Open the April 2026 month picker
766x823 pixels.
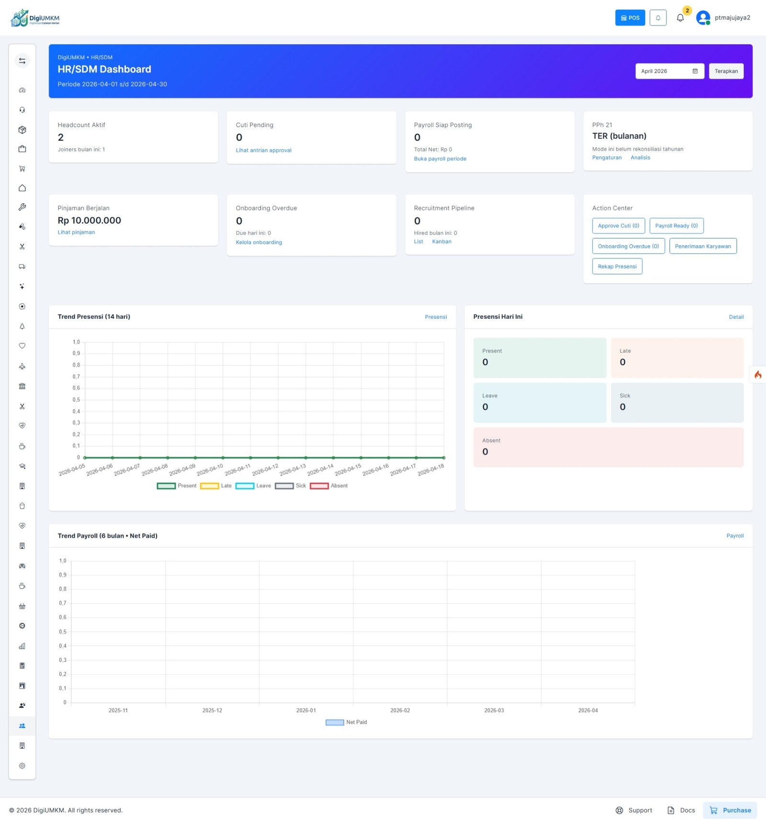click(669, 71)
